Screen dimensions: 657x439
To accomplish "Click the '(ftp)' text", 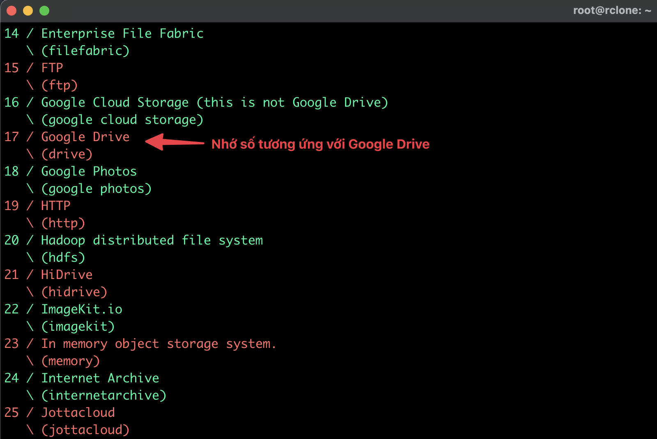I will coord(60,85).
